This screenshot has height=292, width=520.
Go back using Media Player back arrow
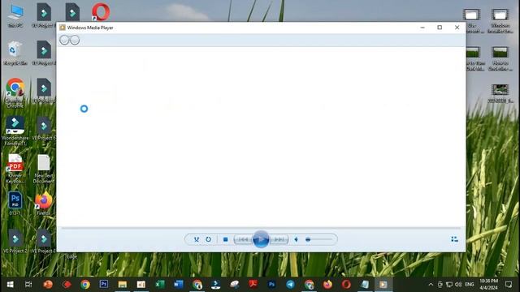[x=64, y=40]
